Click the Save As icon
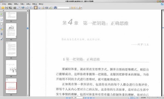The image size is (164, 99). click(x=10, y=8)
